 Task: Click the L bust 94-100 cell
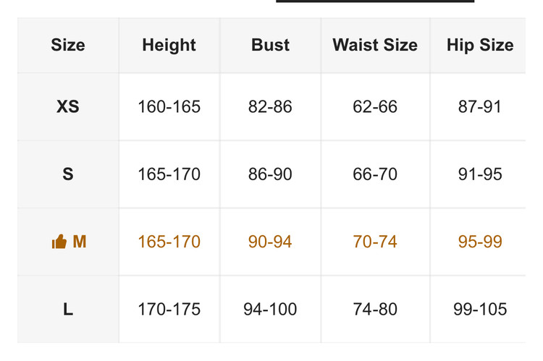coord(270,310)
